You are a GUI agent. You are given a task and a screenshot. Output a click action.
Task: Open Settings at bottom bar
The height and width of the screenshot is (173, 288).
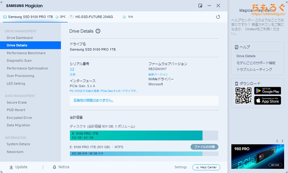(x=181, y=167)
